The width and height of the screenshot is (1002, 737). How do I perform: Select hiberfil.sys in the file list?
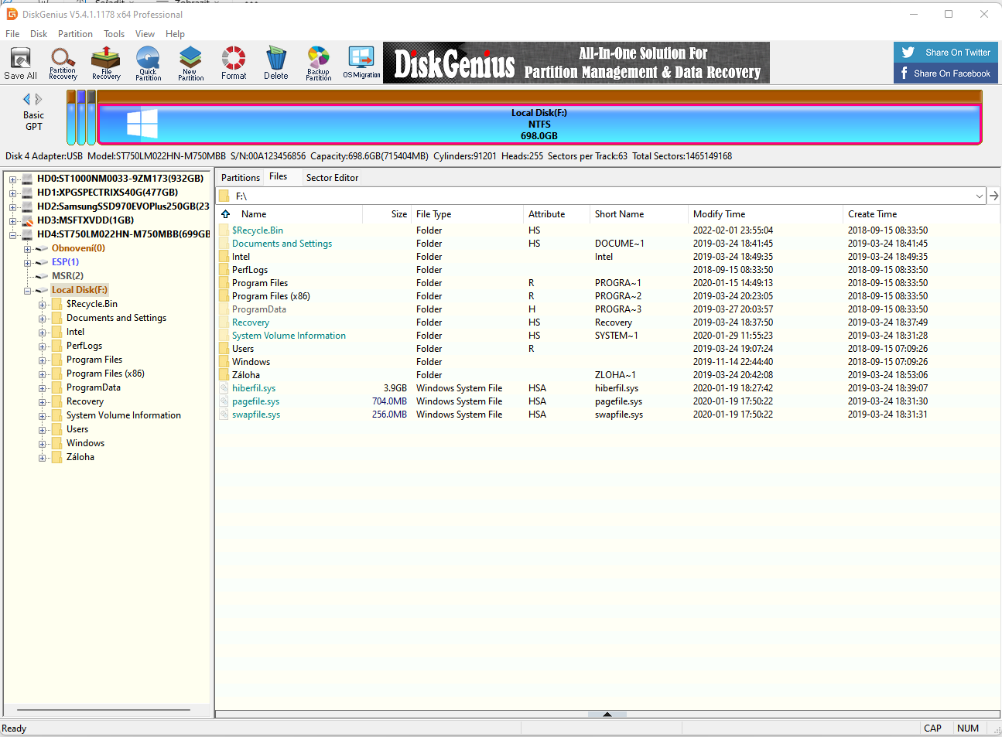254,388
